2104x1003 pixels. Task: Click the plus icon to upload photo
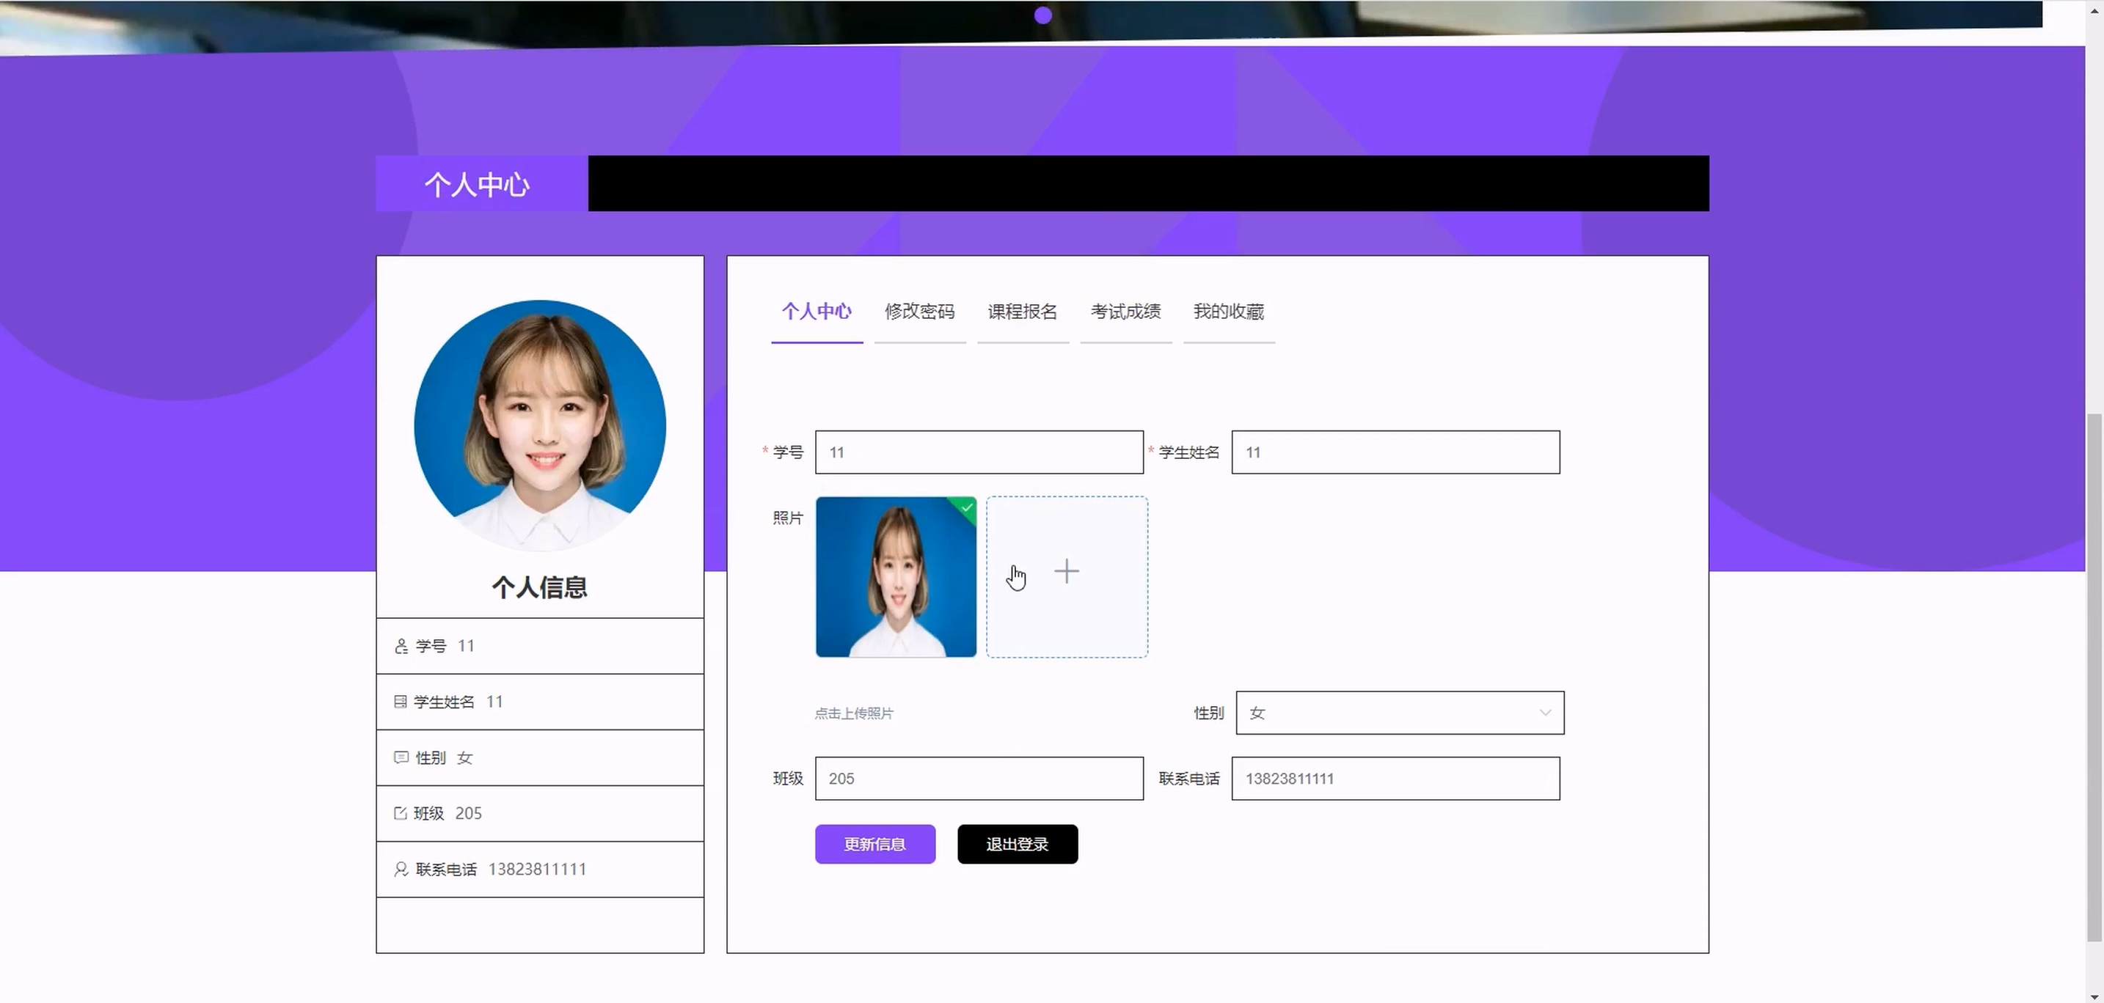pyautogui.click(x=1067, y=571)
